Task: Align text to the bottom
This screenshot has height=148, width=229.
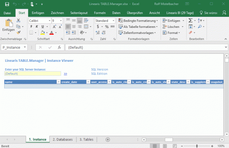Action: tap(80, 21)
